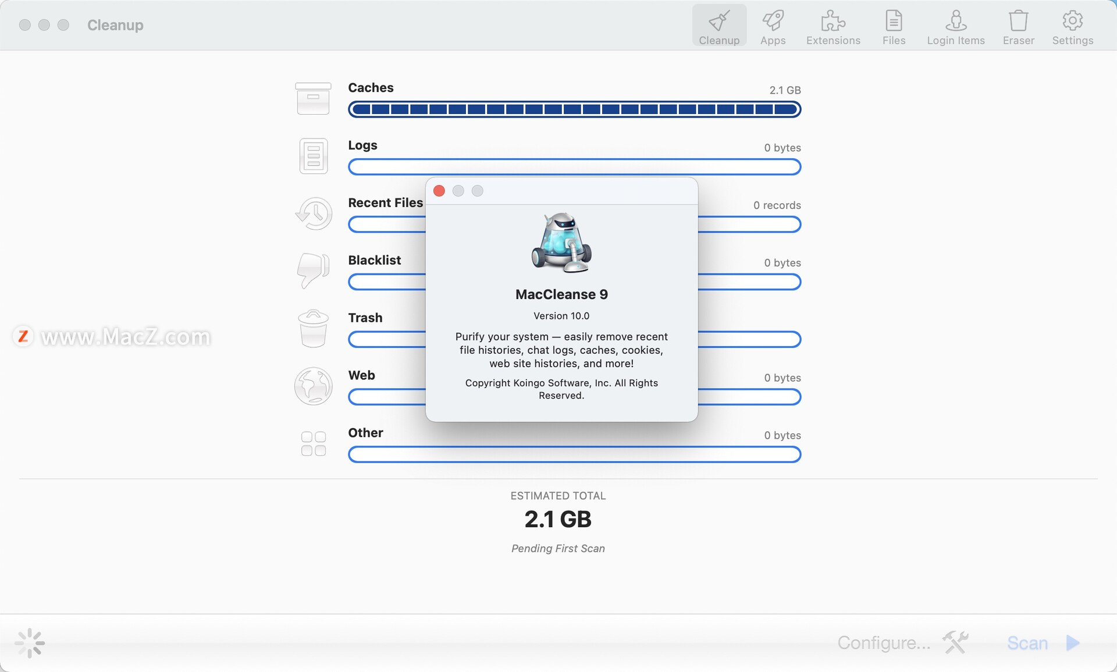Click the filled Caches progress bar
1117x672 pixels.
point(574,109)
